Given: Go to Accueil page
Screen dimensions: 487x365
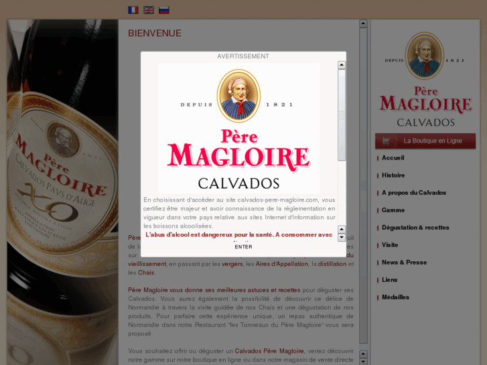Looking at the screenshot, I should tap(393, 158).
